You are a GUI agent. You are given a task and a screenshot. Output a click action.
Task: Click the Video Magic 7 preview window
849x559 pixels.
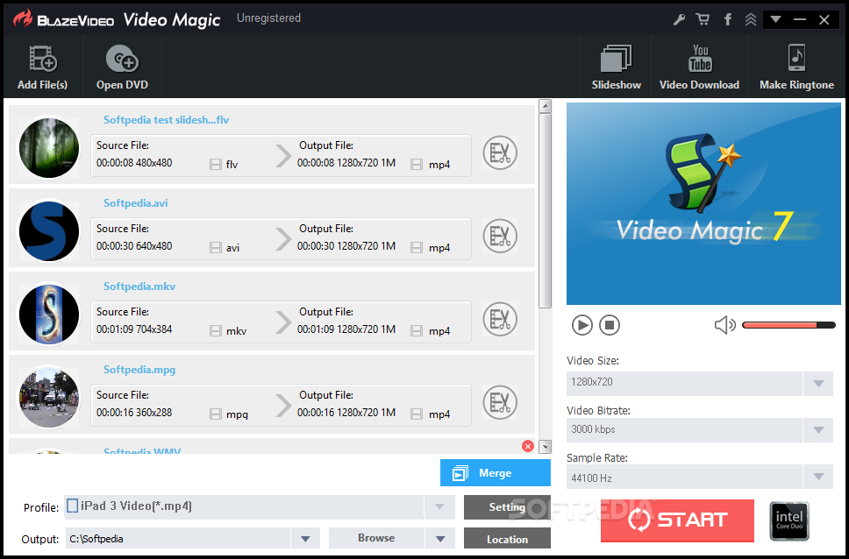pyautogui.click(x=703, y=203)
